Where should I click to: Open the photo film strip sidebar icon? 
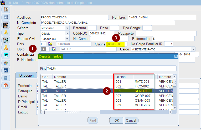point(6,25)
